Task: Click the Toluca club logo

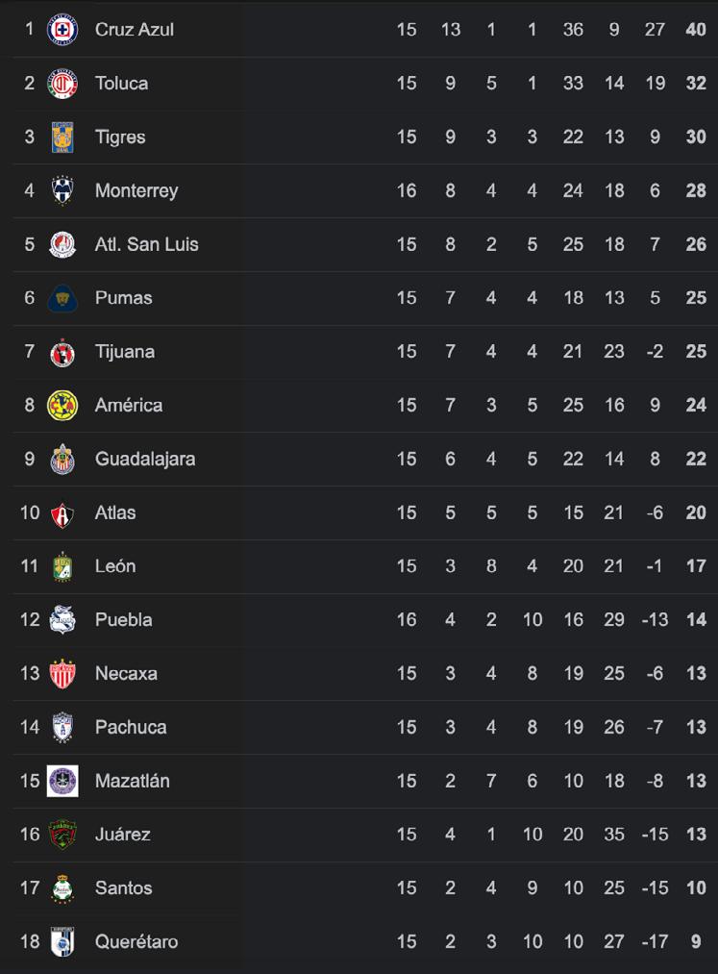Action: pos(62,84)
